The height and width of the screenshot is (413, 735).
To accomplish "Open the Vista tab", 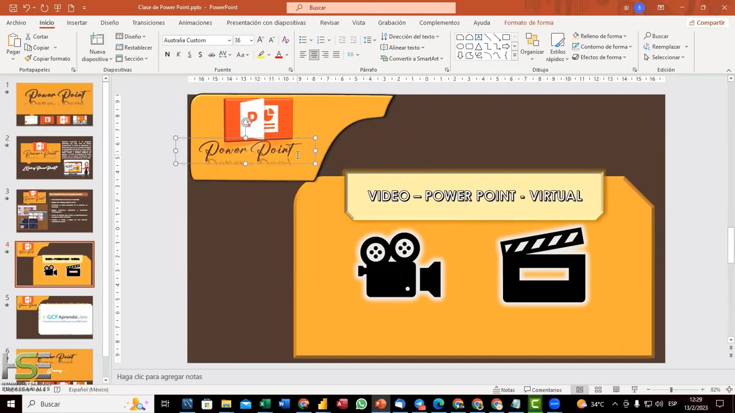I will pyautogui.click(x=359, y=23).
